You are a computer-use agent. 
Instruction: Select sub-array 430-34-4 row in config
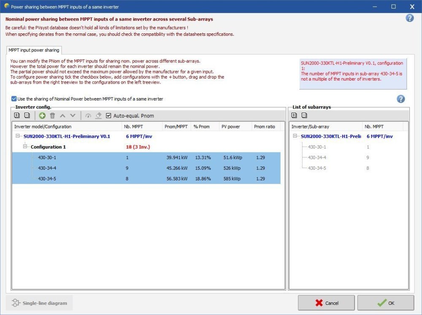[x=47, y=168]
